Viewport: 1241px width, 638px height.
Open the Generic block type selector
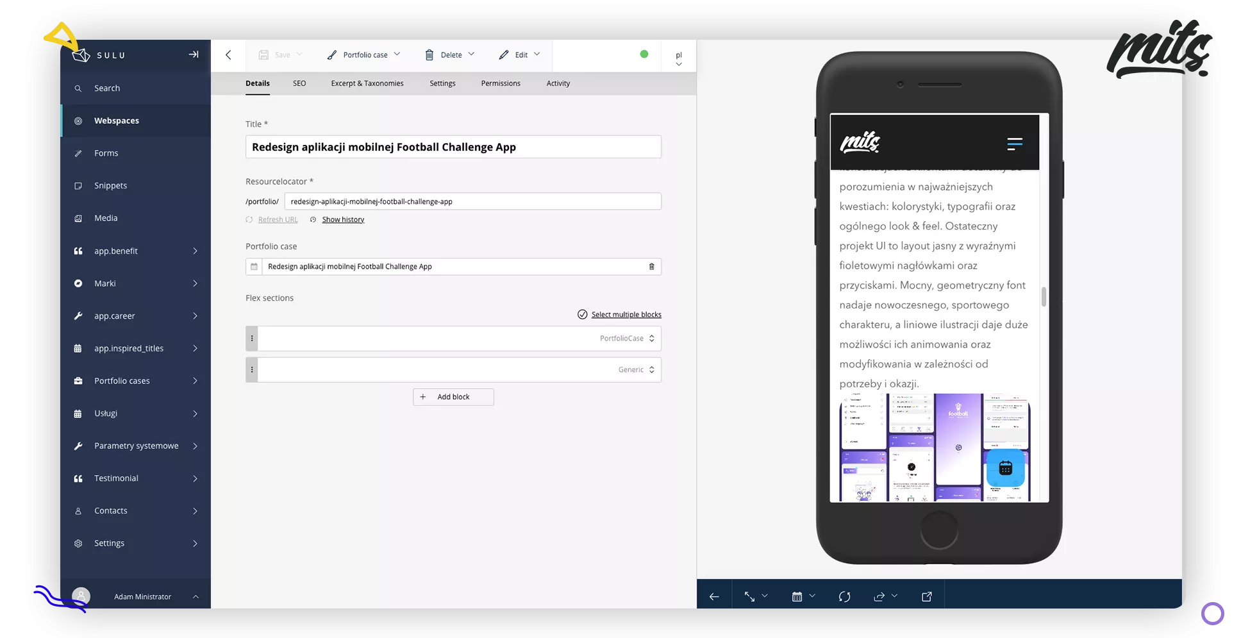point(636,370)
